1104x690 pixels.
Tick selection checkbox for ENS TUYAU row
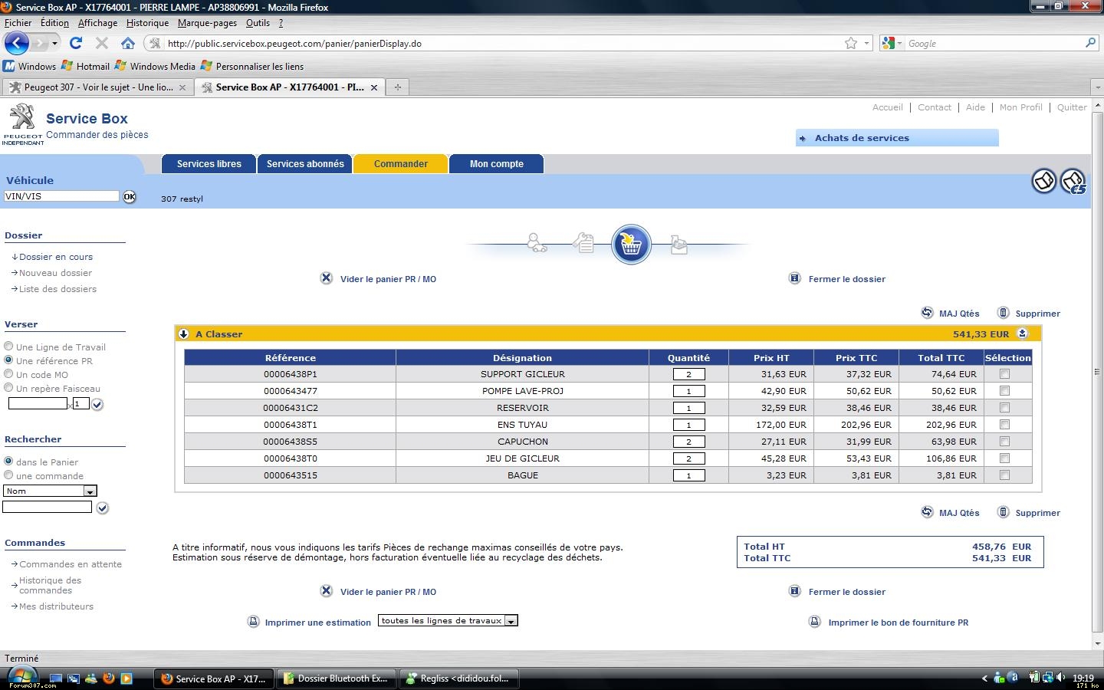[1004, 425]
